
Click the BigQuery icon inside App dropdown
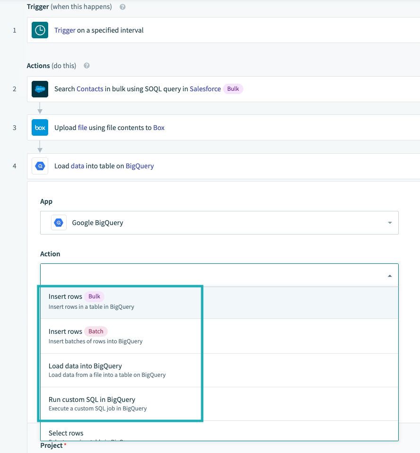(x=59, y=223)
